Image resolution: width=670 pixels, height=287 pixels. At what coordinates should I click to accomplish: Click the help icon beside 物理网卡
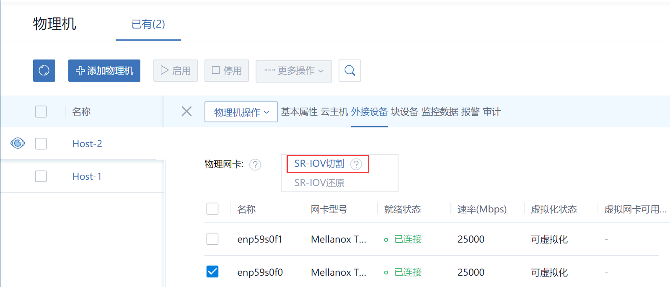[x=255, y=165]
